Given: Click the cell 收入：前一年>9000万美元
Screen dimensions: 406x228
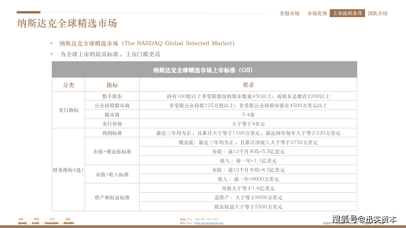Looking at the screenshot, I should pyautogui.click(x=248, y=179).
